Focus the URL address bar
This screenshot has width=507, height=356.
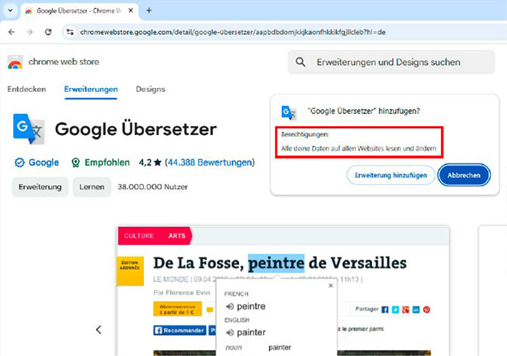click(233, 32)
